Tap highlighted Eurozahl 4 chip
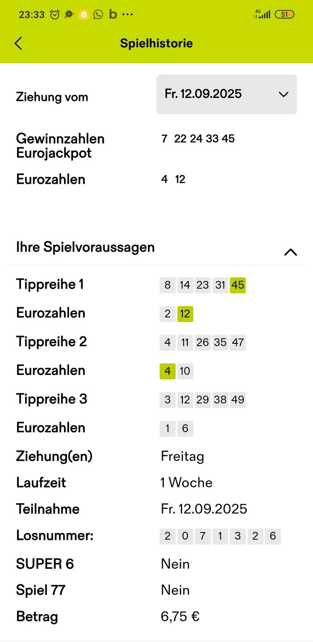Viewport: 313px width, 642px height. tap(167, 371)
